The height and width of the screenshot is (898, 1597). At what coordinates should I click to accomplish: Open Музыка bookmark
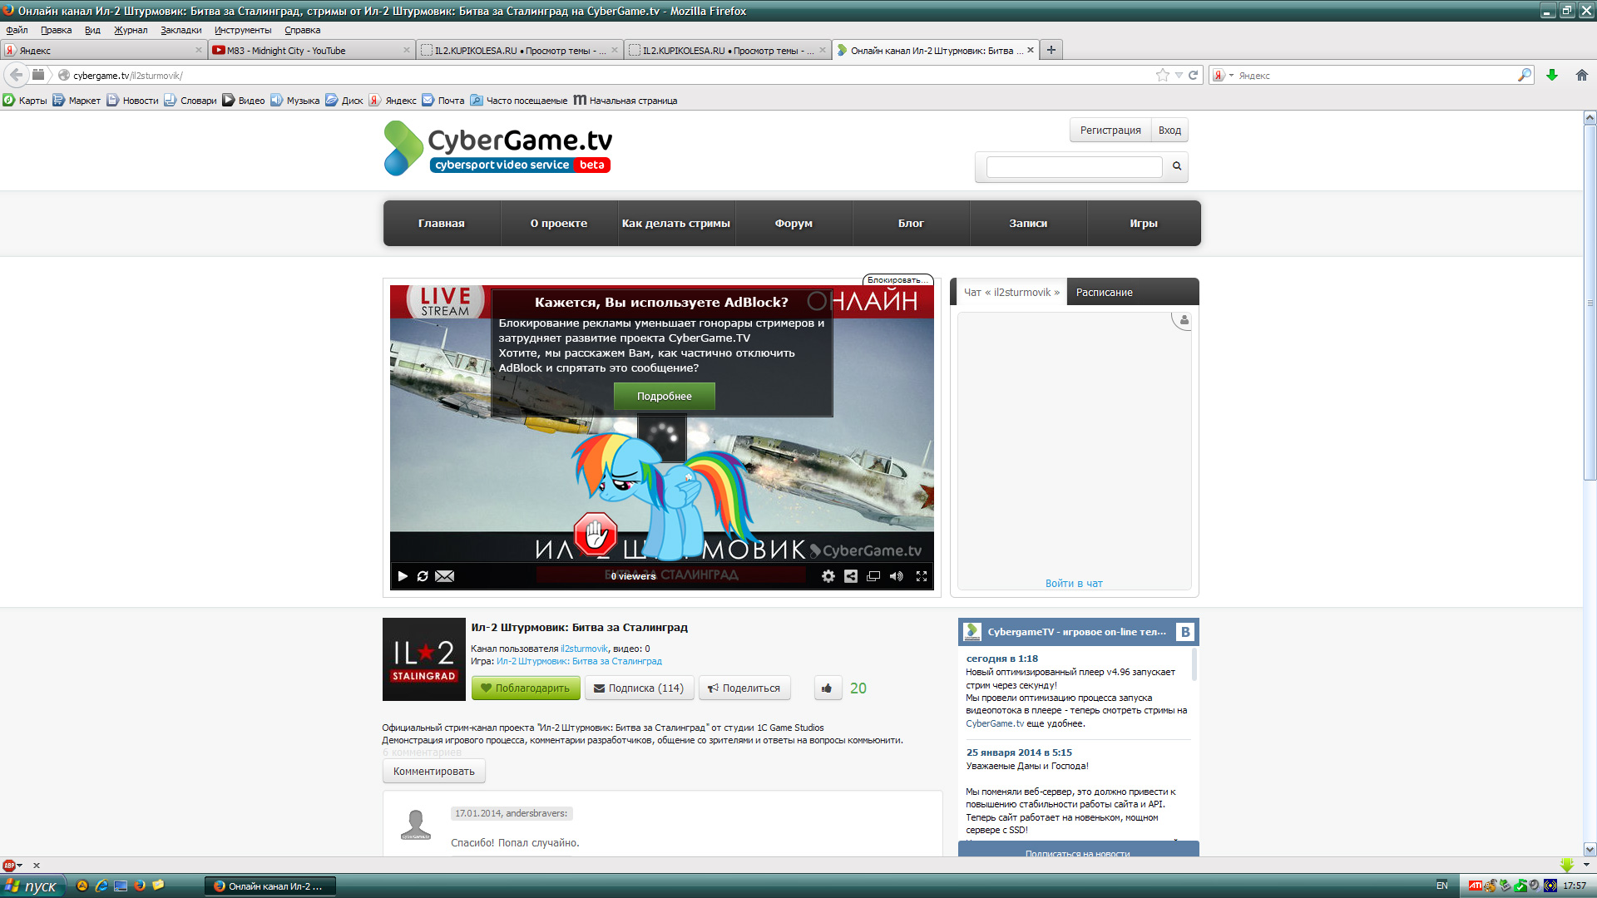point(295,101)
